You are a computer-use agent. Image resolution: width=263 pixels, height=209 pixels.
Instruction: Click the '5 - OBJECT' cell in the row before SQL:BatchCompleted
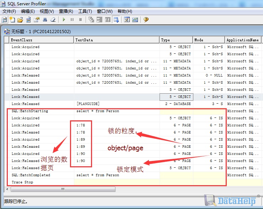[176, 168]
